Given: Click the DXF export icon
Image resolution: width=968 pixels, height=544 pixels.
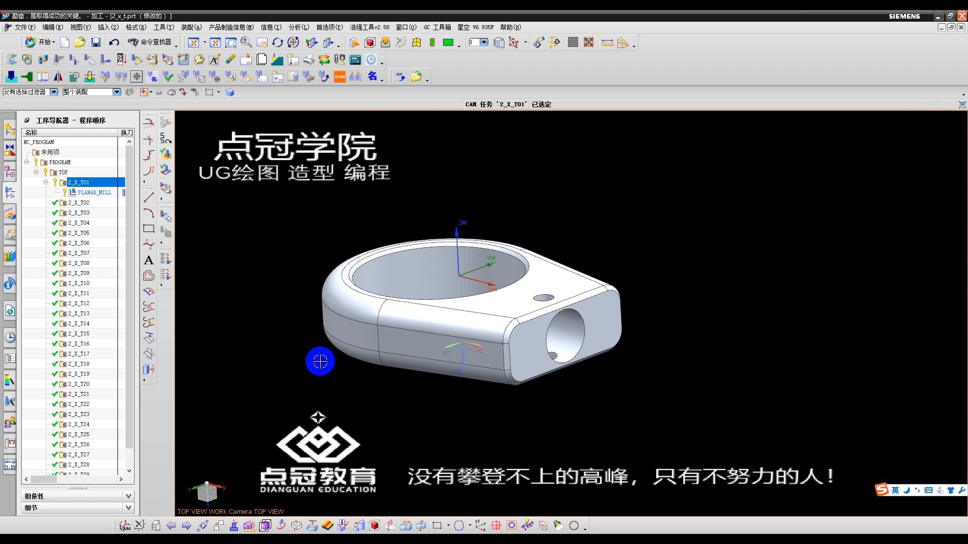Looking at the screenshot, I should point(399,76).
